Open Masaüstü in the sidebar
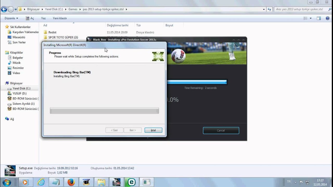333x187 pixels. pyautogui.click(x=19, y=37)
